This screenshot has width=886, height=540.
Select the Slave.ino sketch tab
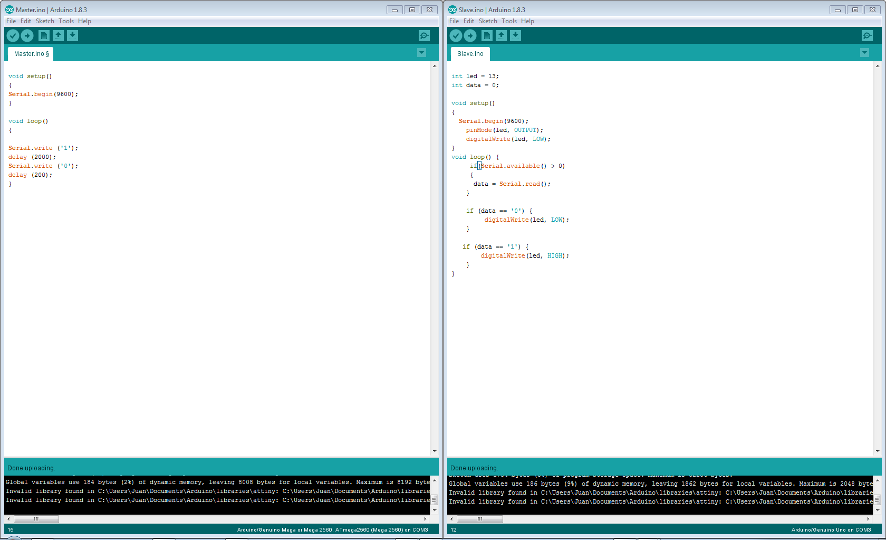[470, 54]
